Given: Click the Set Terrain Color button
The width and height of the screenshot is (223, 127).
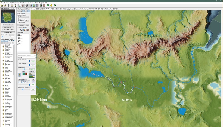Looking at the screenshot, I should pos(8,28).
